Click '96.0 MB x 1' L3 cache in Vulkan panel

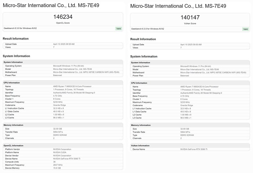(x=186, y=118)
